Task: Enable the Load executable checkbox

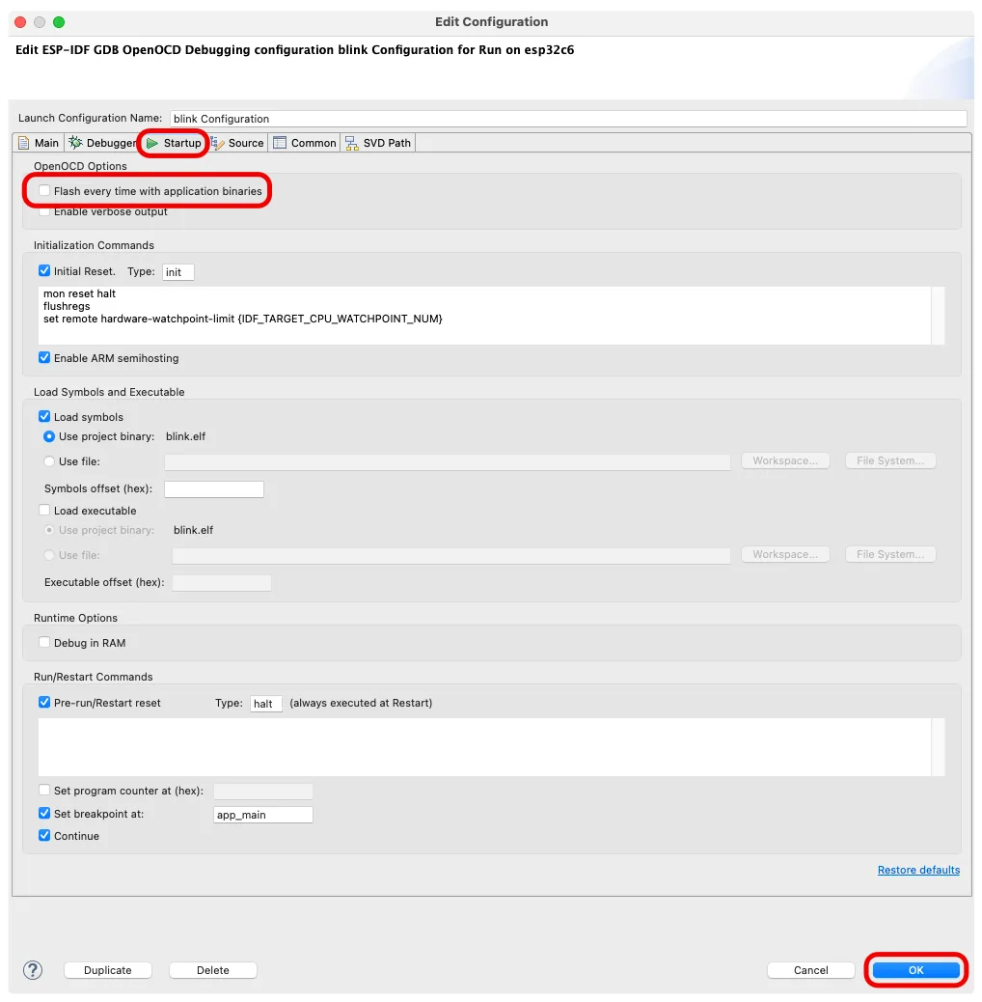Action: tap(44, 511)
